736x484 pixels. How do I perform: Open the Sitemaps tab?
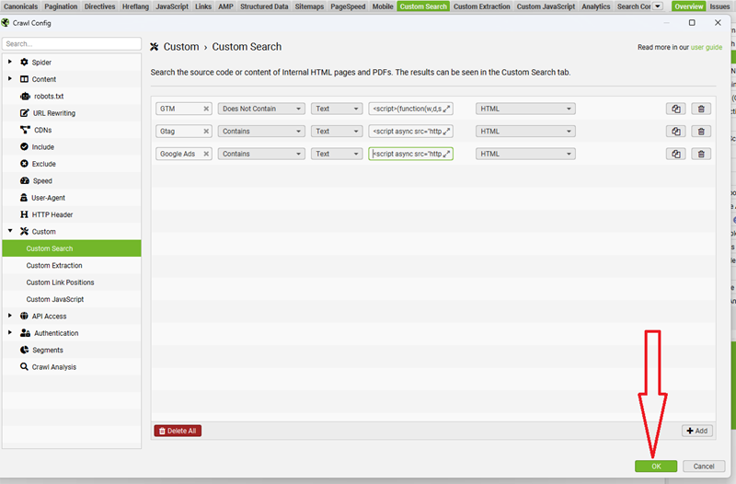pos(309,6)
